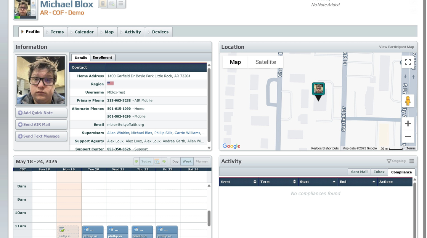Switch the map to Satellite view
This screenshot has height=238, width=427.
coord(265,62)
